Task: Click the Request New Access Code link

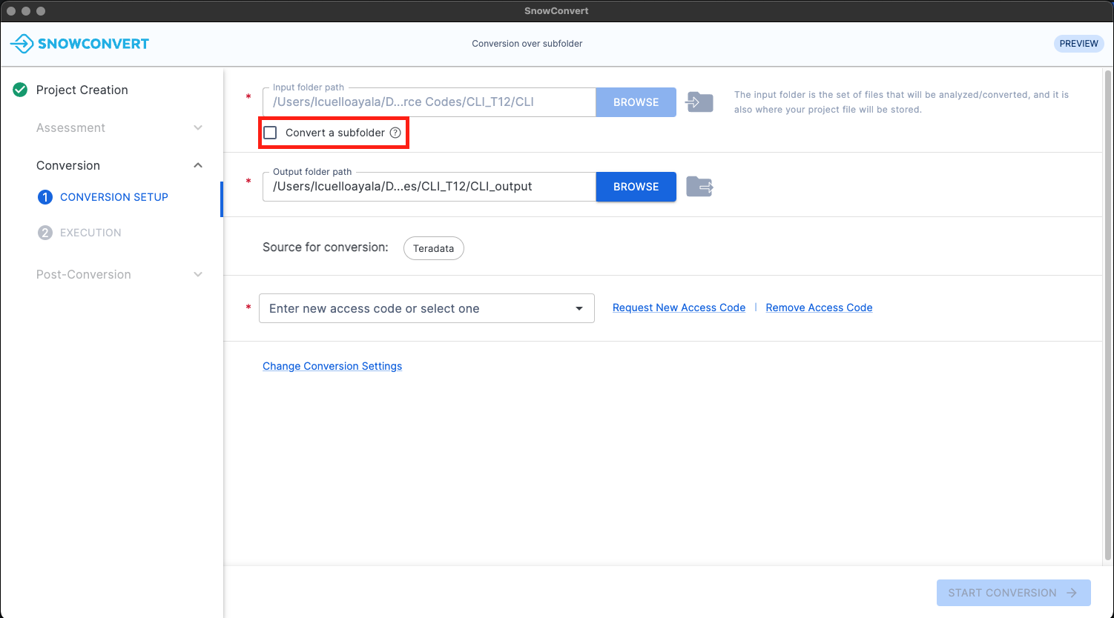Action: click(x=679, y=308)
